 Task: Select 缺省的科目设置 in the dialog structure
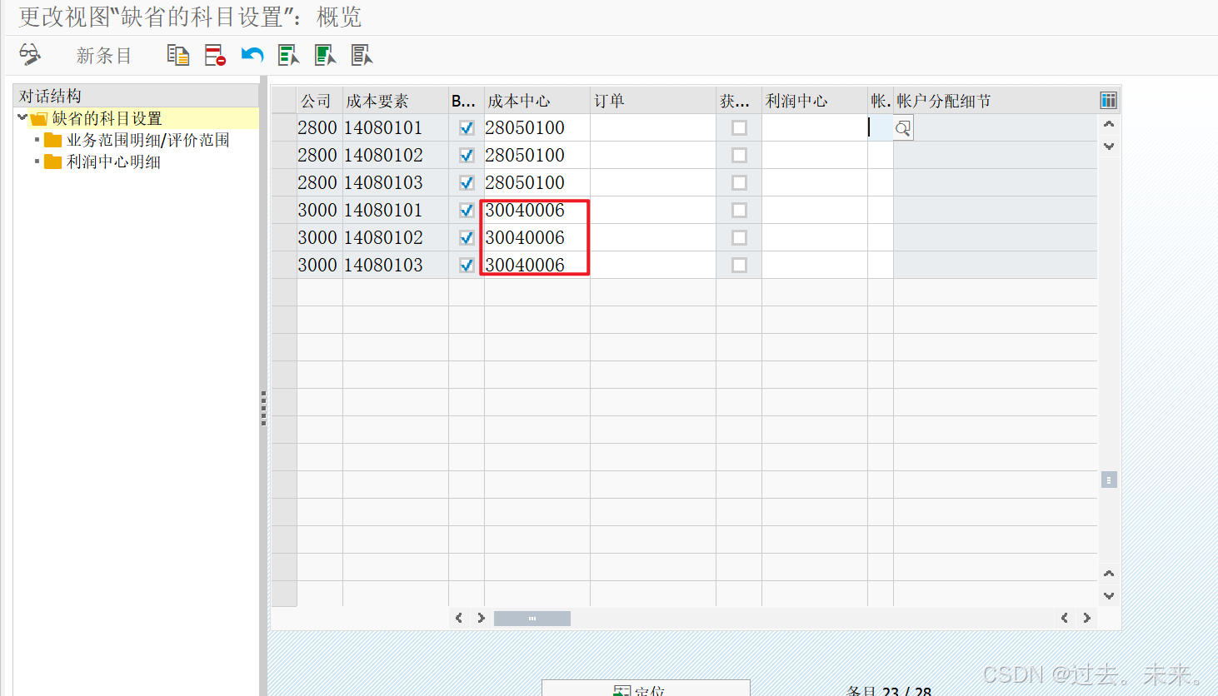pos(107,118)
